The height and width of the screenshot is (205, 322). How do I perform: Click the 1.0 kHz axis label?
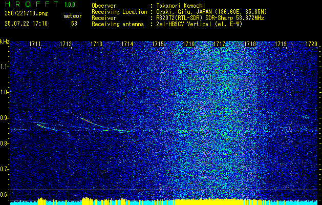4,92
